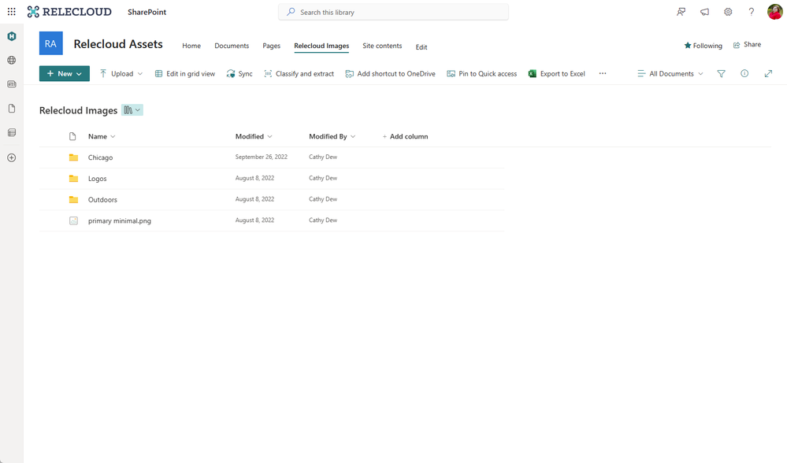
Task: Click the primary minimal.png image icon
Action: click(73, 220)
